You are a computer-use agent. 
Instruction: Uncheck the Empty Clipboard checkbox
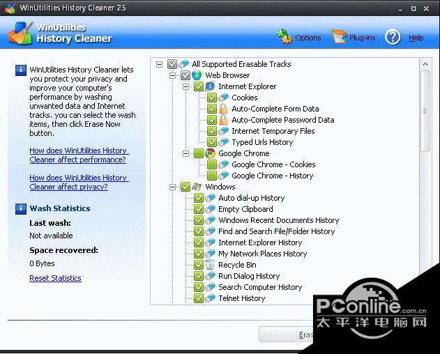click(x=199, y=209)
